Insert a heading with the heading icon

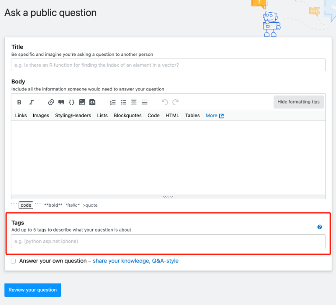[134, 102]
